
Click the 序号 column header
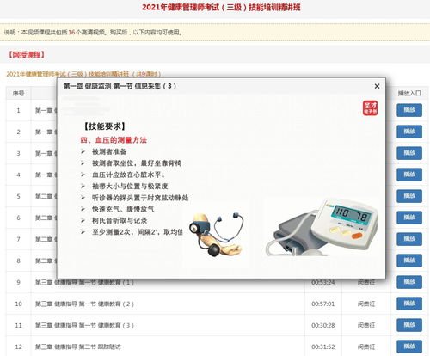(18, 93)
